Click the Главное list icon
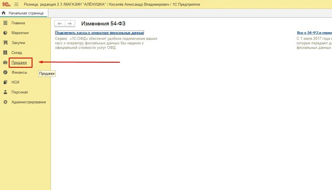Screen dimensions: 332x190 tap(5, 23)
